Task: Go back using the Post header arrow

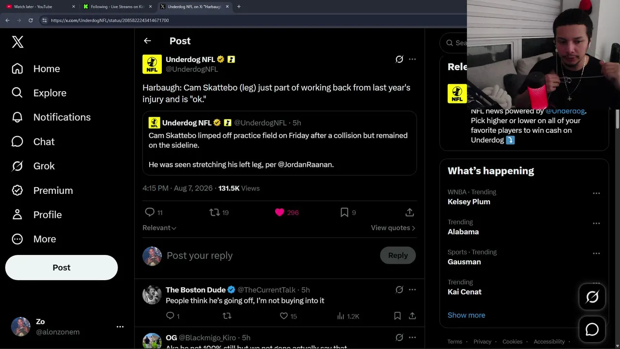Action: [147, 41]
